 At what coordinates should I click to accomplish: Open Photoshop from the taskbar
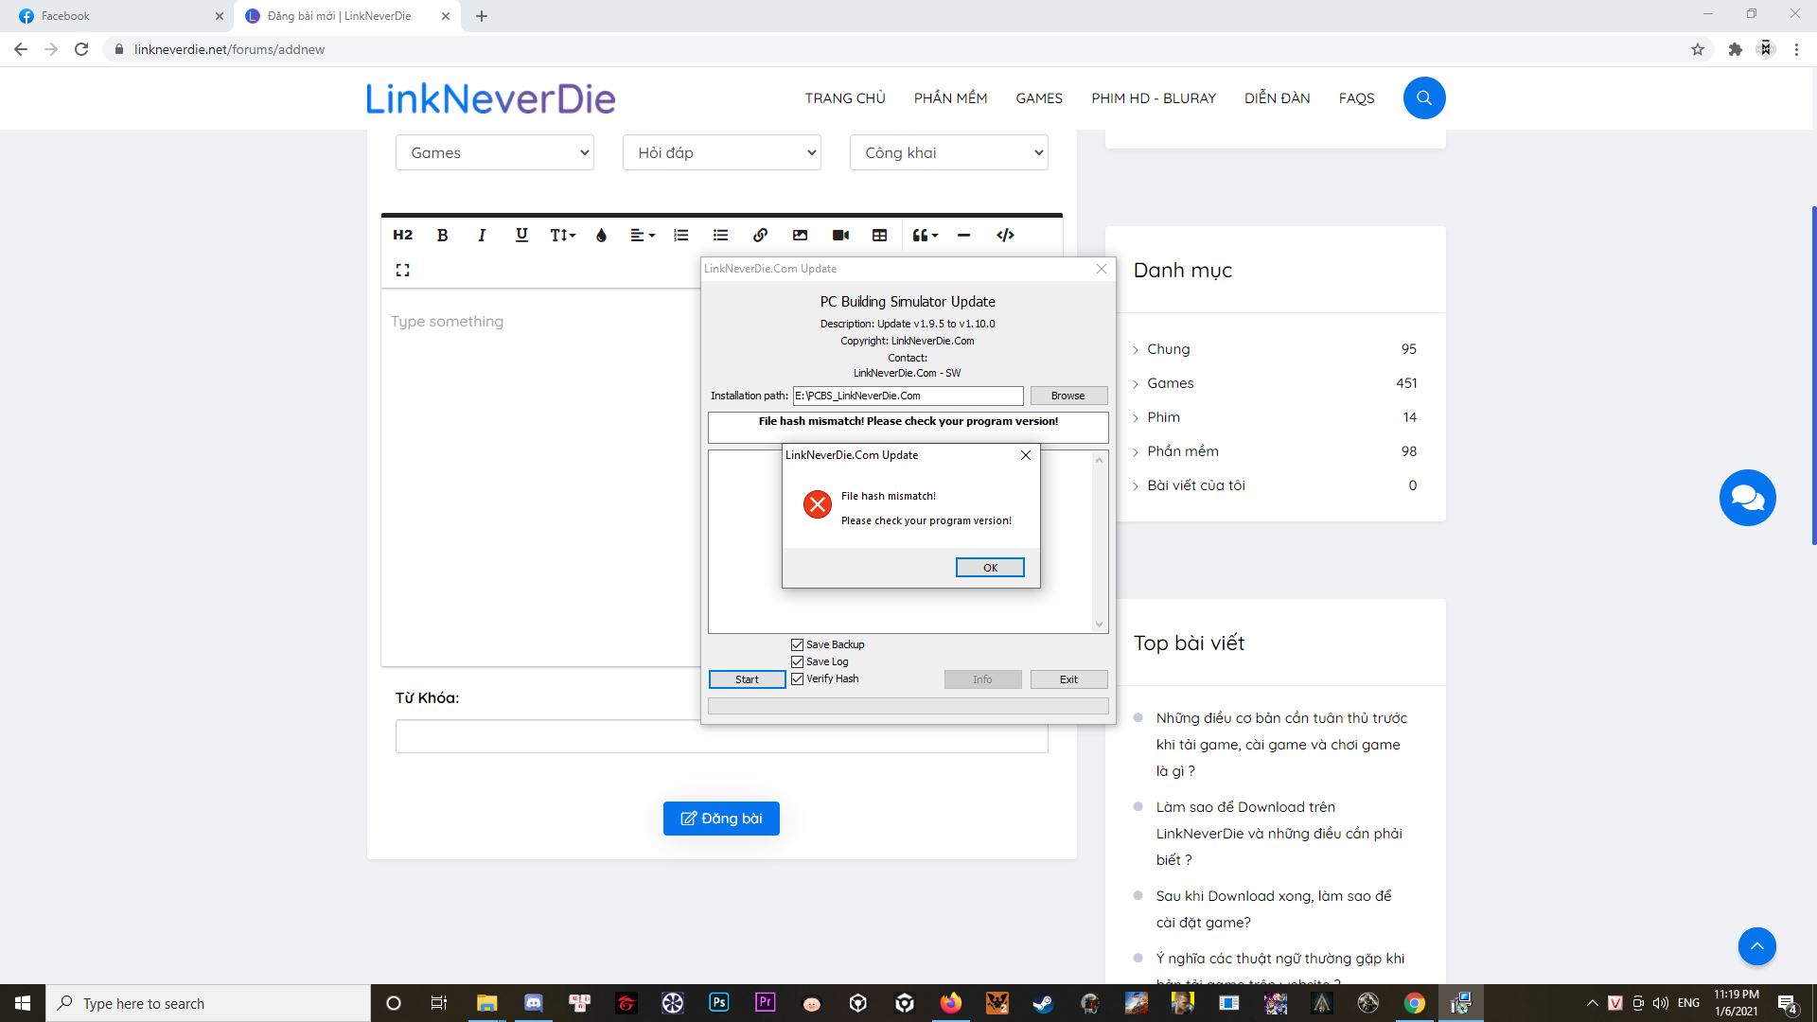click(x=718, y=1003)
